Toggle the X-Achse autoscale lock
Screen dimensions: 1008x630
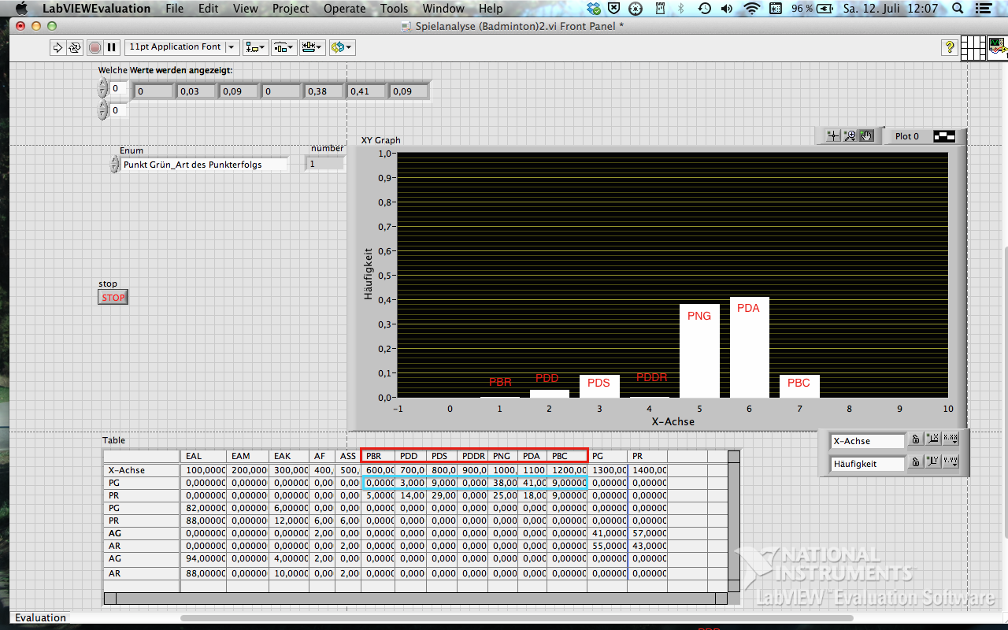point(915,440)
